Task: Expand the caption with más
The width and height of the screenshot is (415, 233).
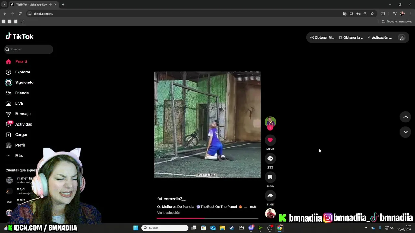Action: coord(253,206)
